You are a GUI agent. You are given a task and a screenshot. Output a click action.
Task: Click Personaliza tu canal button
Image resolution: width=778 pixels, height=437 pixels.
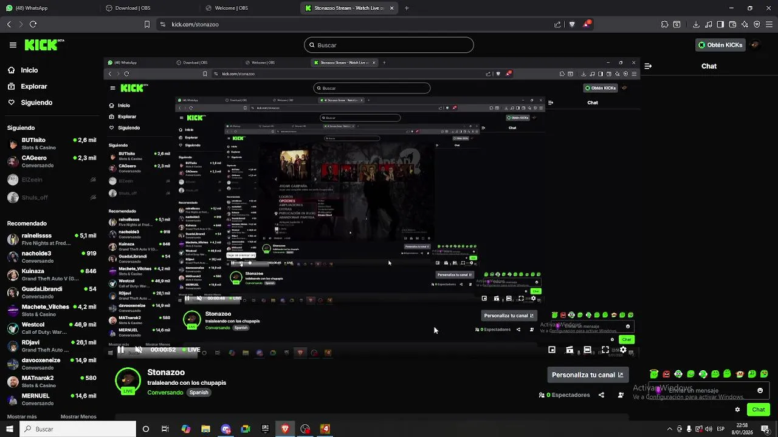(x=588, y=375)
